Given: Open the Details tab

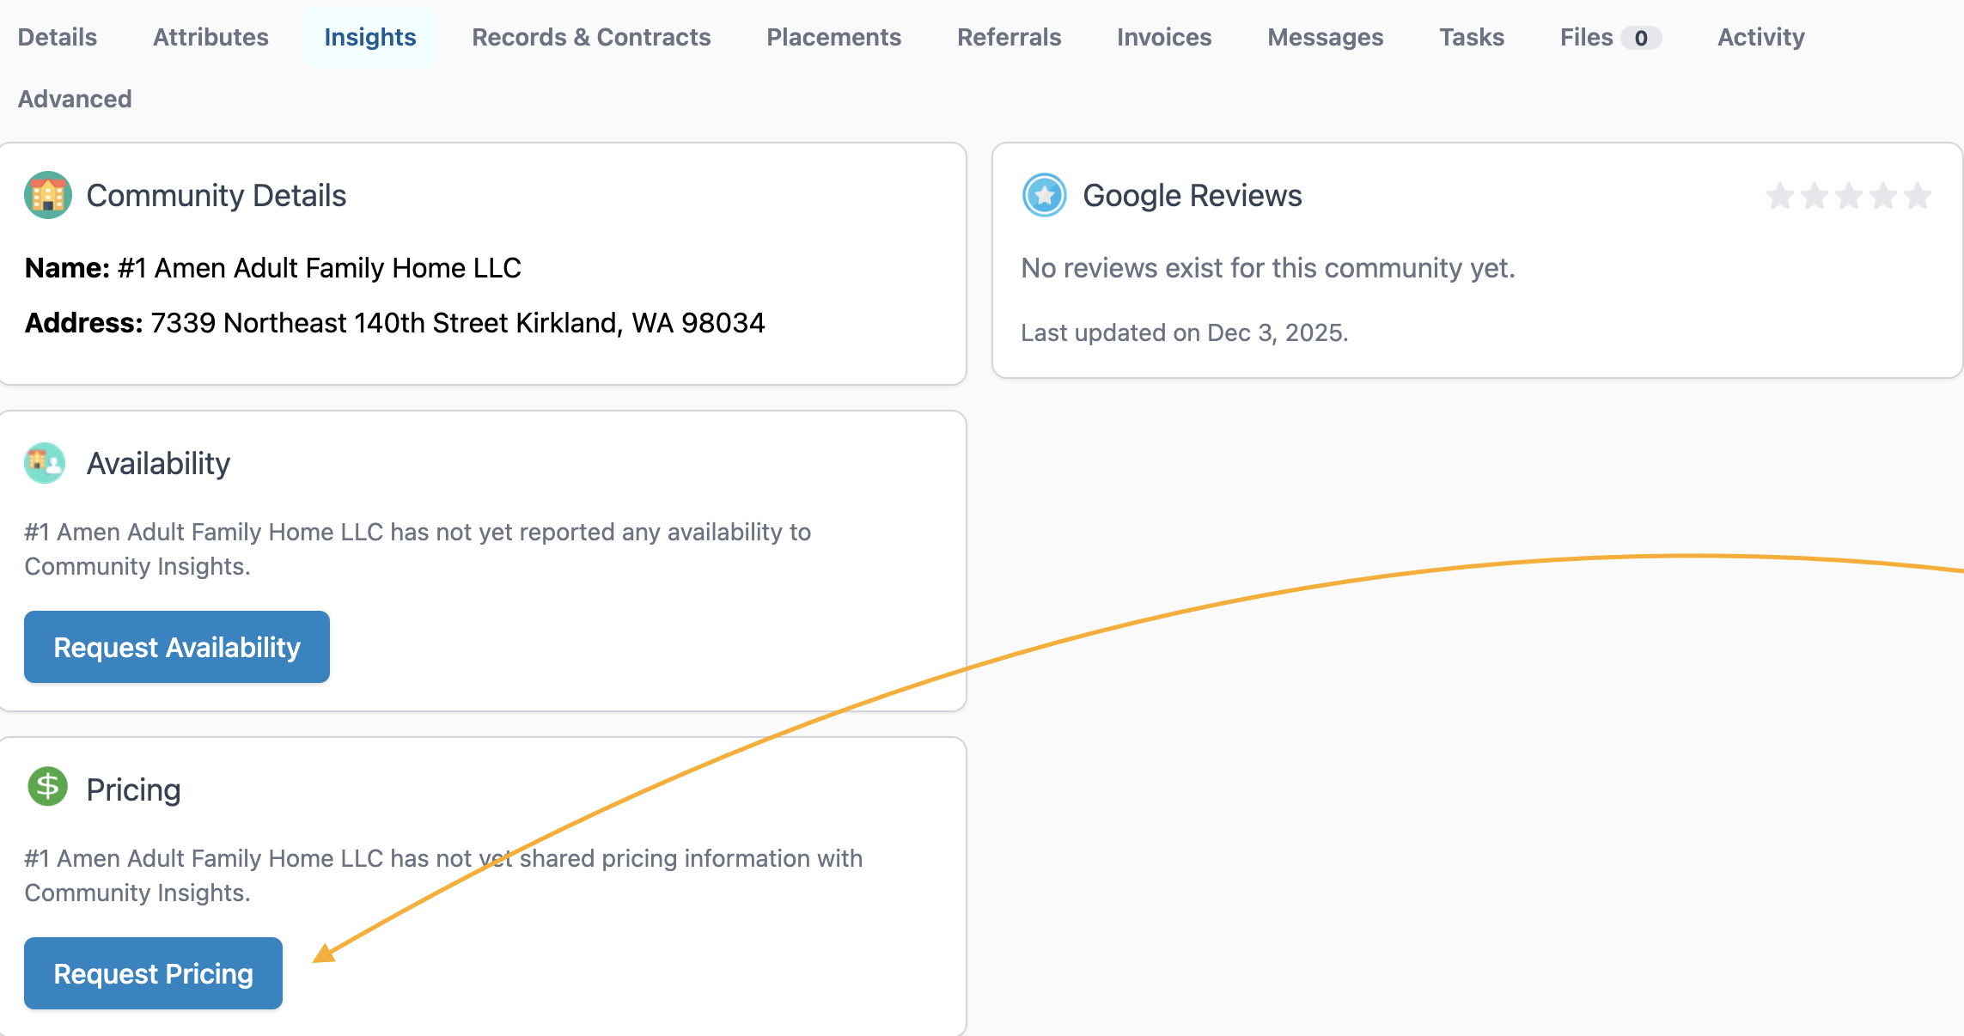Looking at the screenshot, I should pyautogui.click(x=58, y=37).
